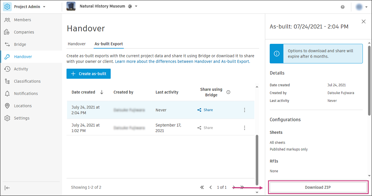Screen dimensions: 372x196
Task: Click the globe icon beside project name
Action: coord(130,6)
